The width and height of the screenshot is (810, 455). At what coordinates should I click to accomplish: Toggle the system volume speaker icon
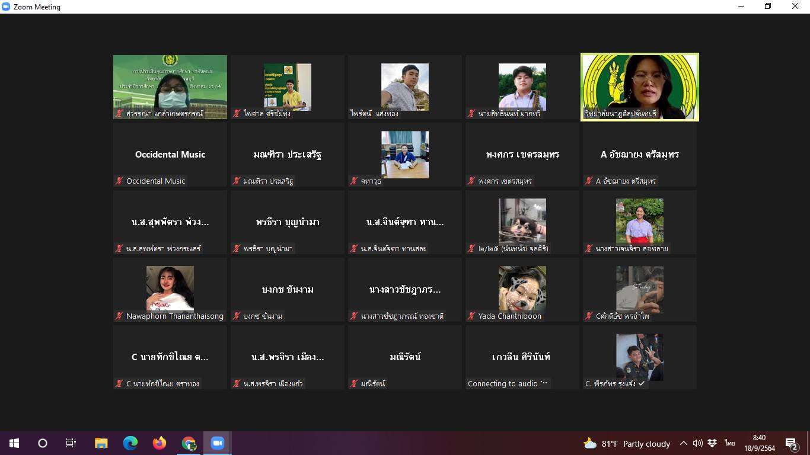point(698,443)
